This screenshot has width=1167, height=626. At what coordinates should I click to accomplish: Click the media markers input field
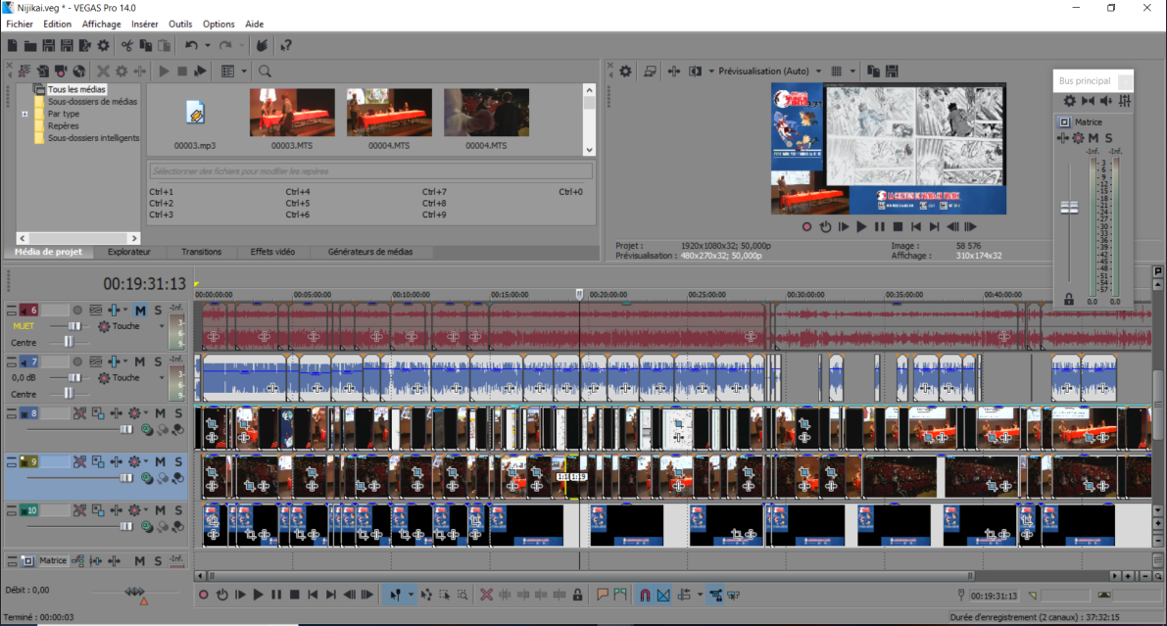370,171
